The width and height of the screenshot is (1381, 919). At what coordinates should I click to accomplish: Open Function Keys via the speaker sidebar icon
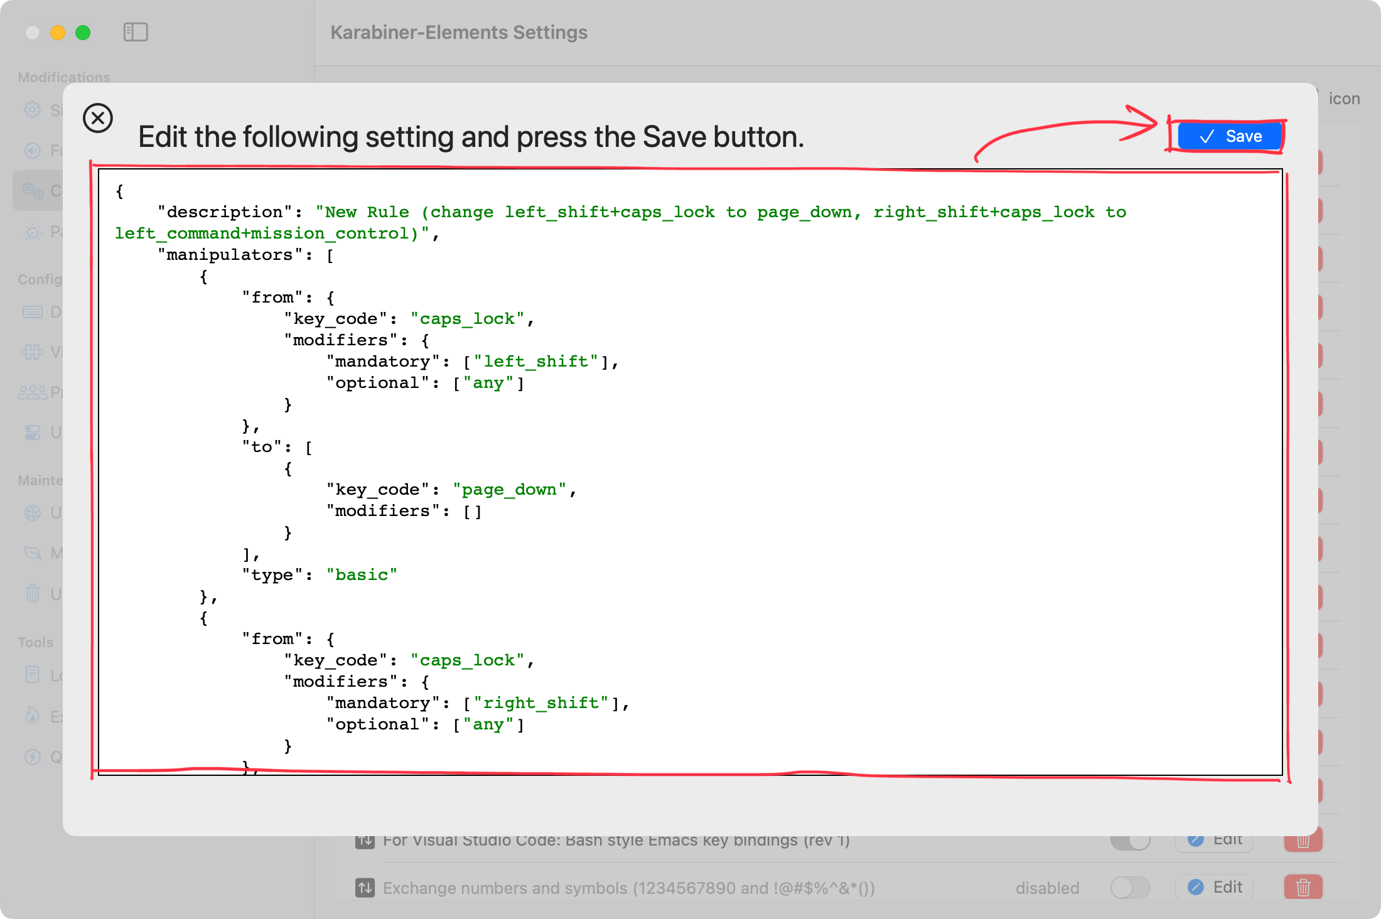33,151
